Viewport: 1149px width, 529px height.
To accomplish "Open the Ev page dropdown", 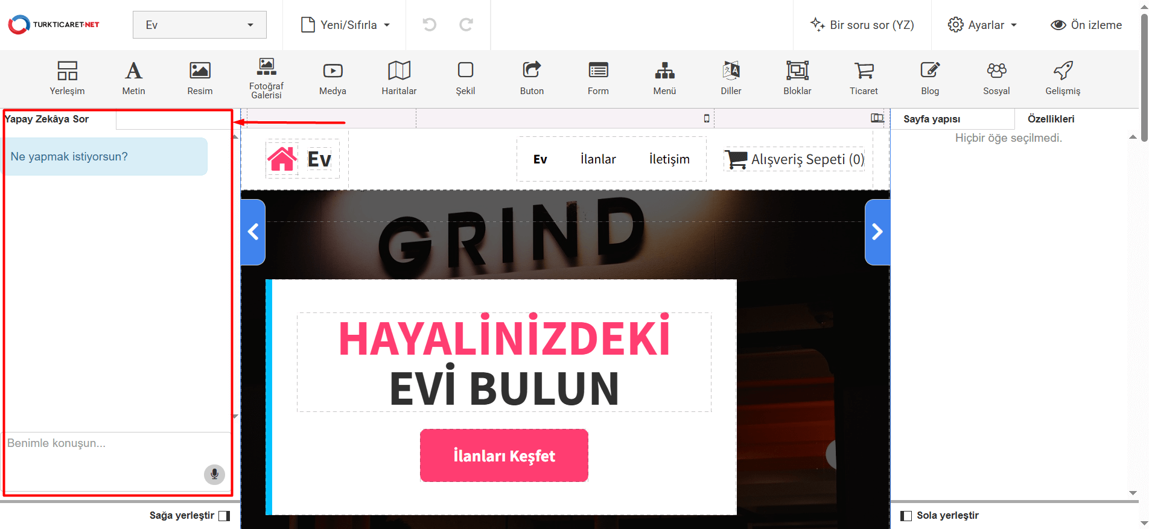I will [x=199, y=25].
